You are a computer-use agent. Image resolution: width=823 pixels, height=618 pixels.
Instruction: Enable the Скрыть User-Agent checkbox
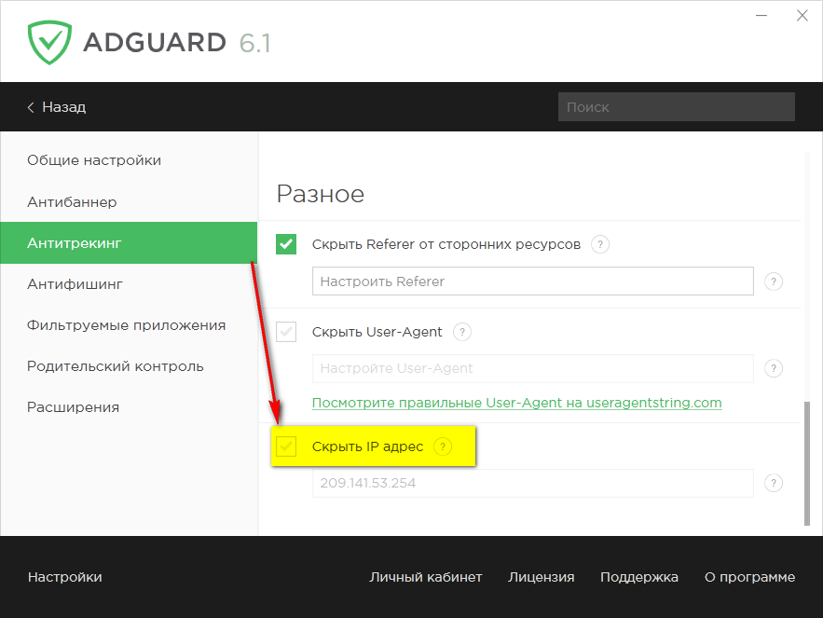(286, 332)
